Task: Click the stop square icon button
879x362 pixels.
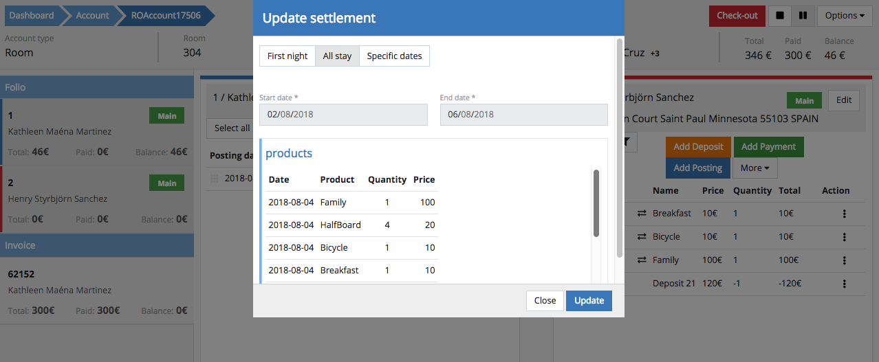Action: click(x=779, y=16)
